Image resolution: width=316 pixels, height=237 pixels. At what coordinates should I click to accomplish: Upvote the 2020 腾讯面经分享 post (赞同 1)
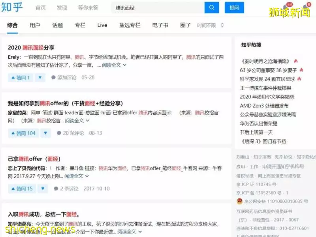(21, 78)
